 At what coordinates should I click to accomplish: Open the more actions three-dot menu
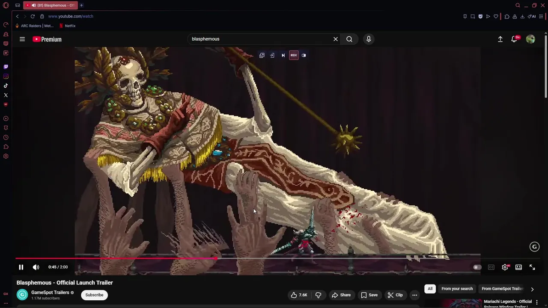point(414,295)
